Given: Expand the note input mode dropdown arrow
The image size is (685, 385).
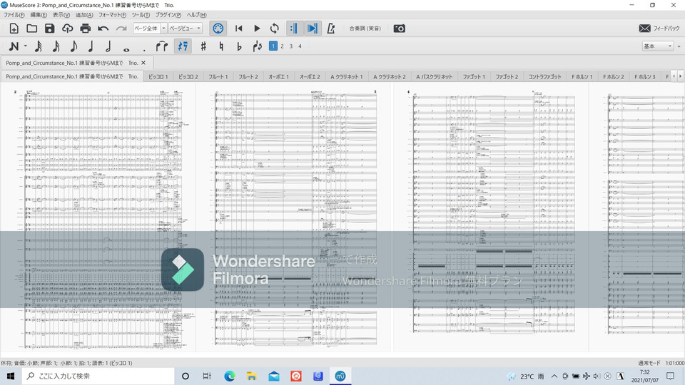Looking at the screenshot, I should 26,46.
